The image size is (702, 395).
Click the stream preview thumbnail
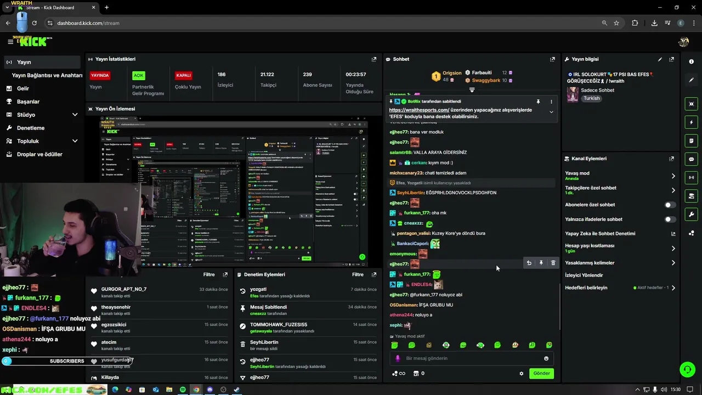tap(233, 192)
